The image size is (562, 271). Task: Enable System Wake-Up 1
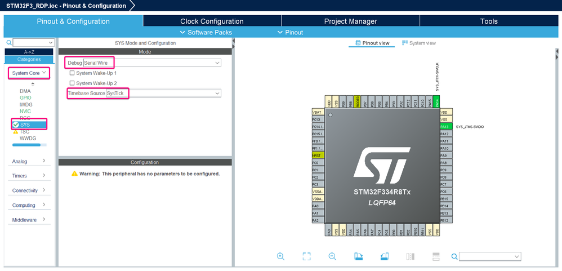click(x=72, y=73)
